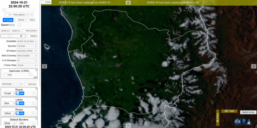Click the previous frame arrow button
The height and width of the screenshot is (128, 257).
[28, 15]
